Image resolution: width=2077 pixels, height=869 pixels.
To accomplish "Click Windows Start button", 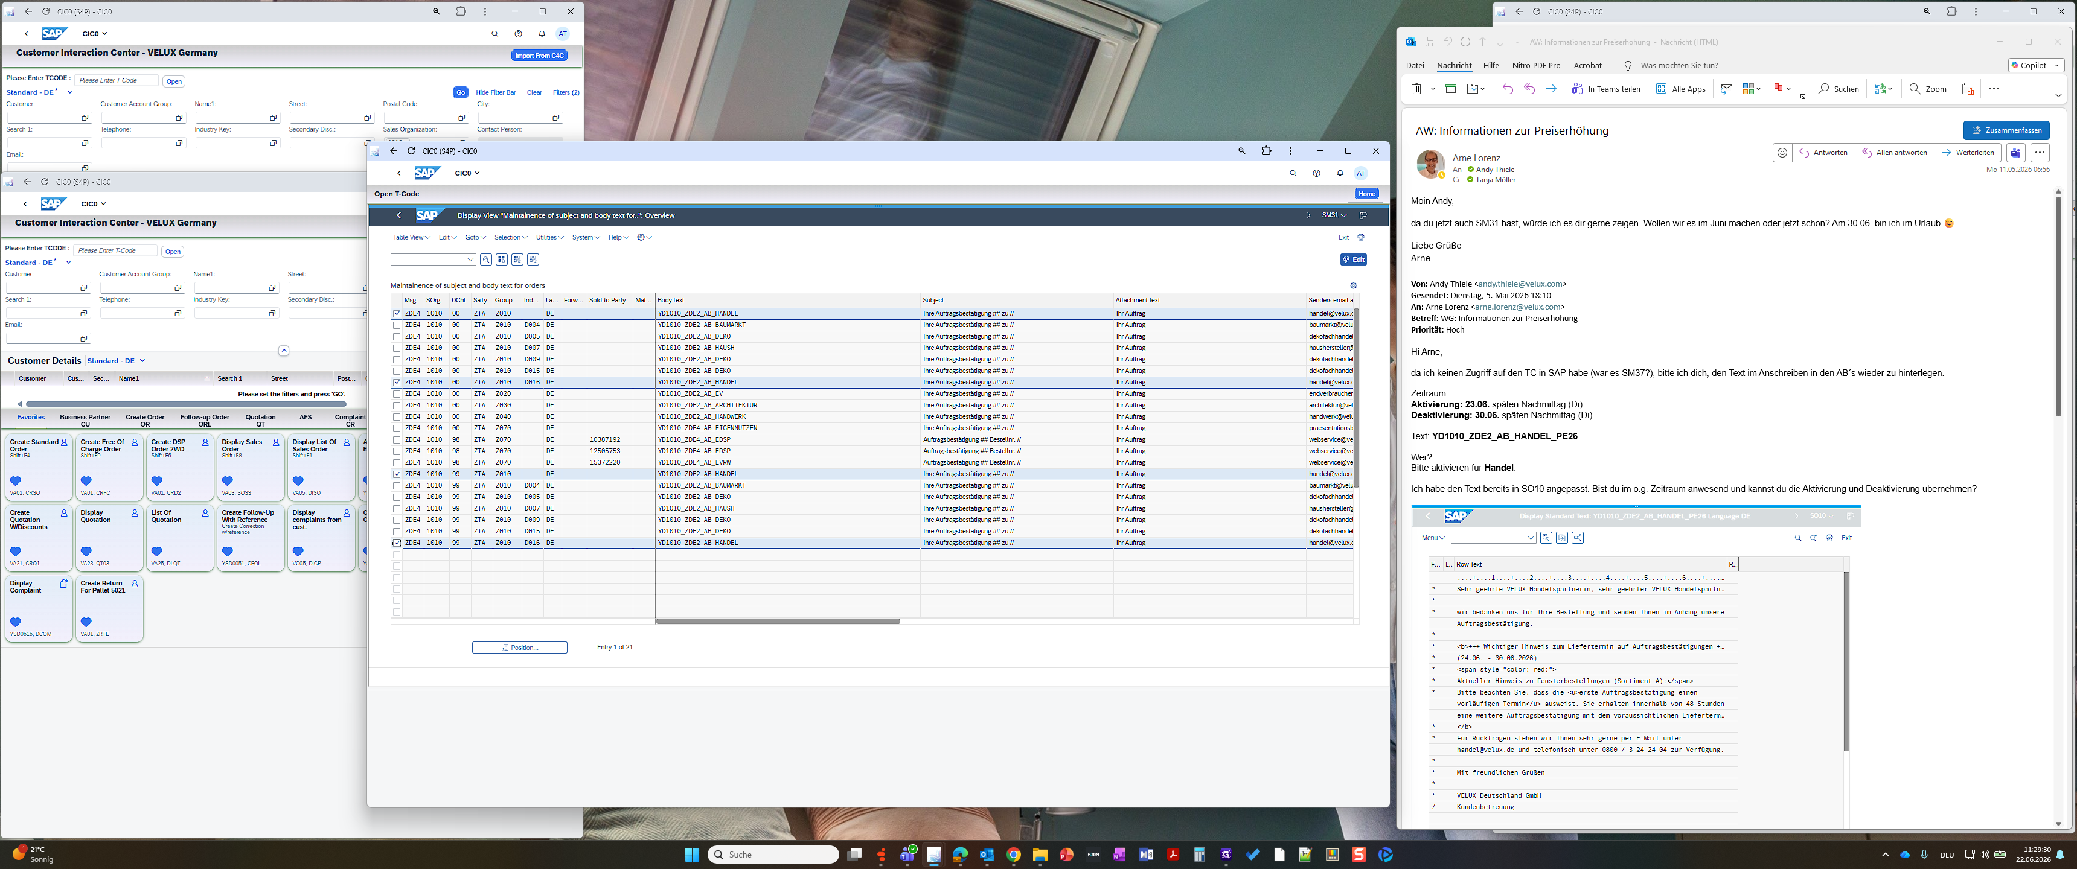I will 692,855.
